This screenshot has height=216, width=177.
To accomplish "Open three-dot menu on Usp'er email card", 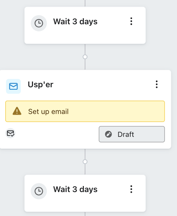I will (157, 84).
